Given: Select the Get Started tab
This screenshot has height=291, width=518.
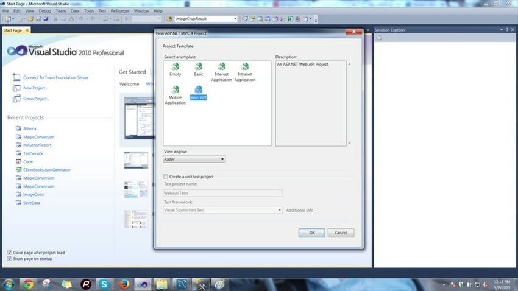Looking at the screenshot, I should (132, 72).
